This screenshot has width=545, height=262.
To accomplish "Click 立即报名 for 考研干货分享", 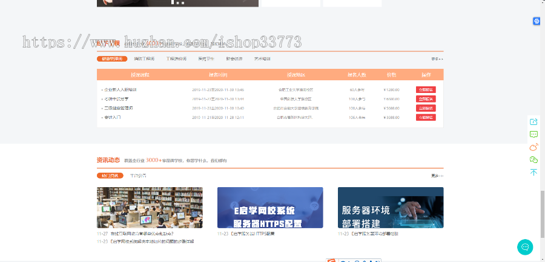I will click(426, 99).
